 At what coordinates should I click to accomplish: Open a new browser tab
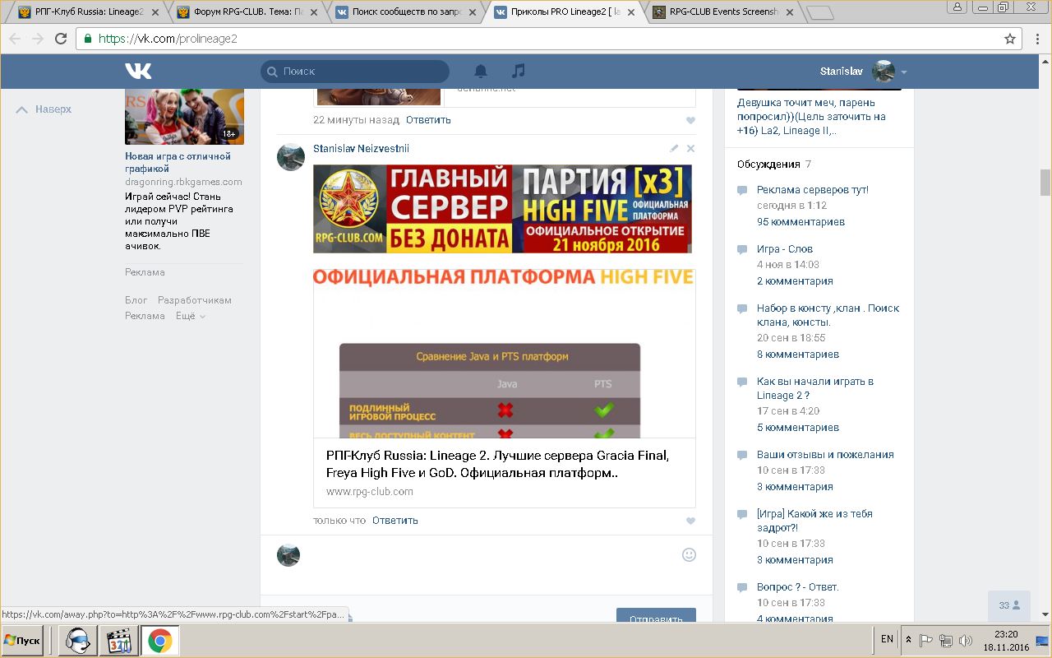(820, 12)
